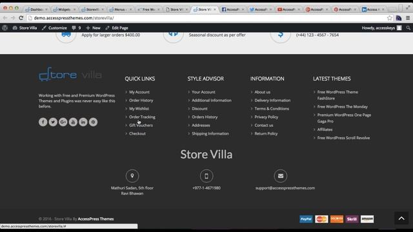Open the Privacy Policy link
The width and height of the screenshot is (413, 232).
(267, 117)
